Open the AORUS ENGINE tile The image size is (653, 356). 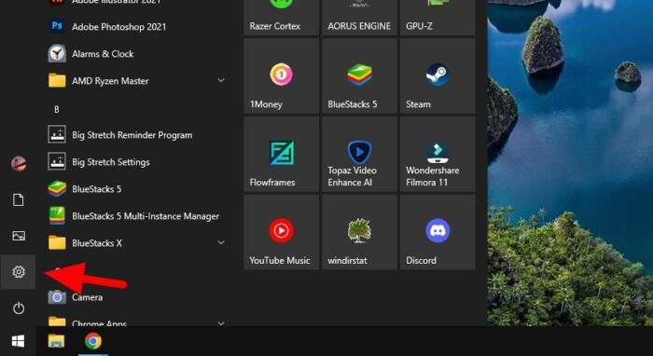(x=359, y=18)
